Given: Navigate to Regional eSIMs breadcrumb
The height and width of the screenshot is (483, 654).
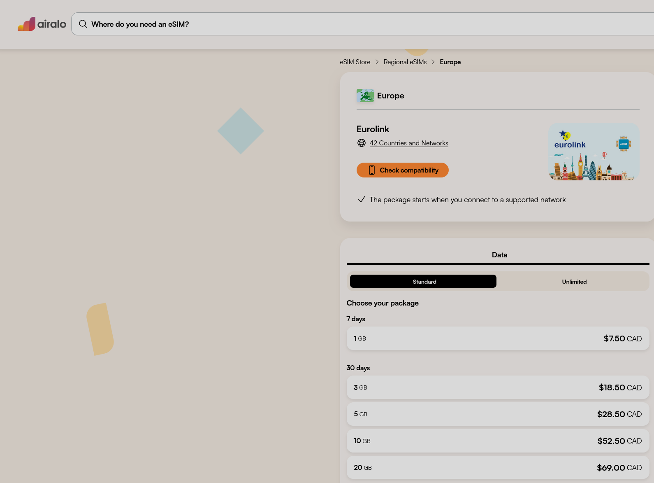Looking at the screenshot, I should coord(405,62).
